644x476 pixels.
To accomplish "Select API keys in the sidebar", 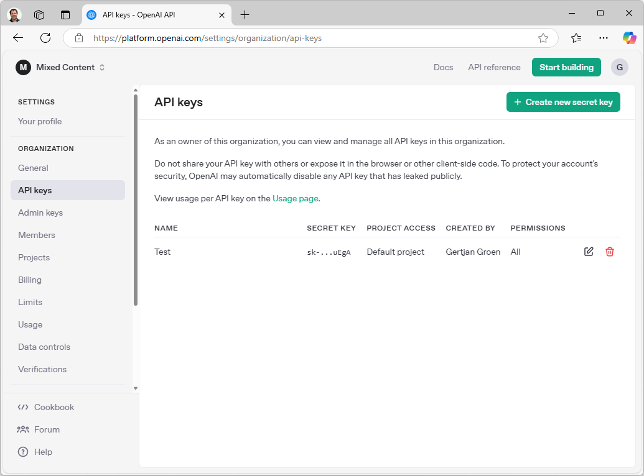I will 68,190.
